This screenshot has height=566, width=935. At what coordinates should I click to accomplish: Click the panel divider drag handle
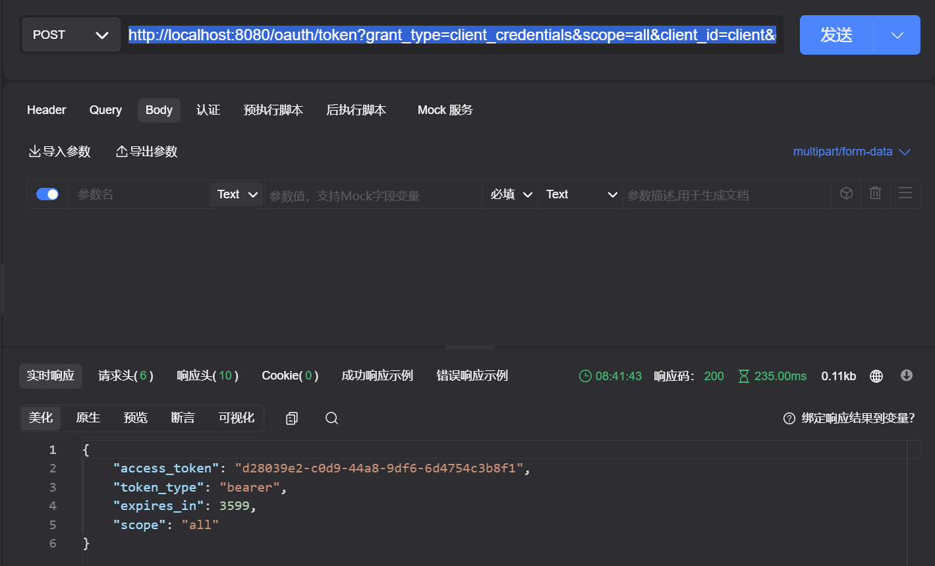[x=470, y=347]
